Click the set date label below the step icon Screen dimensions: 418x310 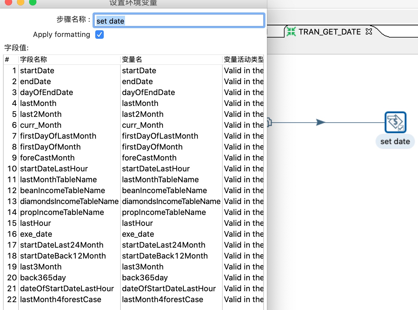[x=395, y=141]
